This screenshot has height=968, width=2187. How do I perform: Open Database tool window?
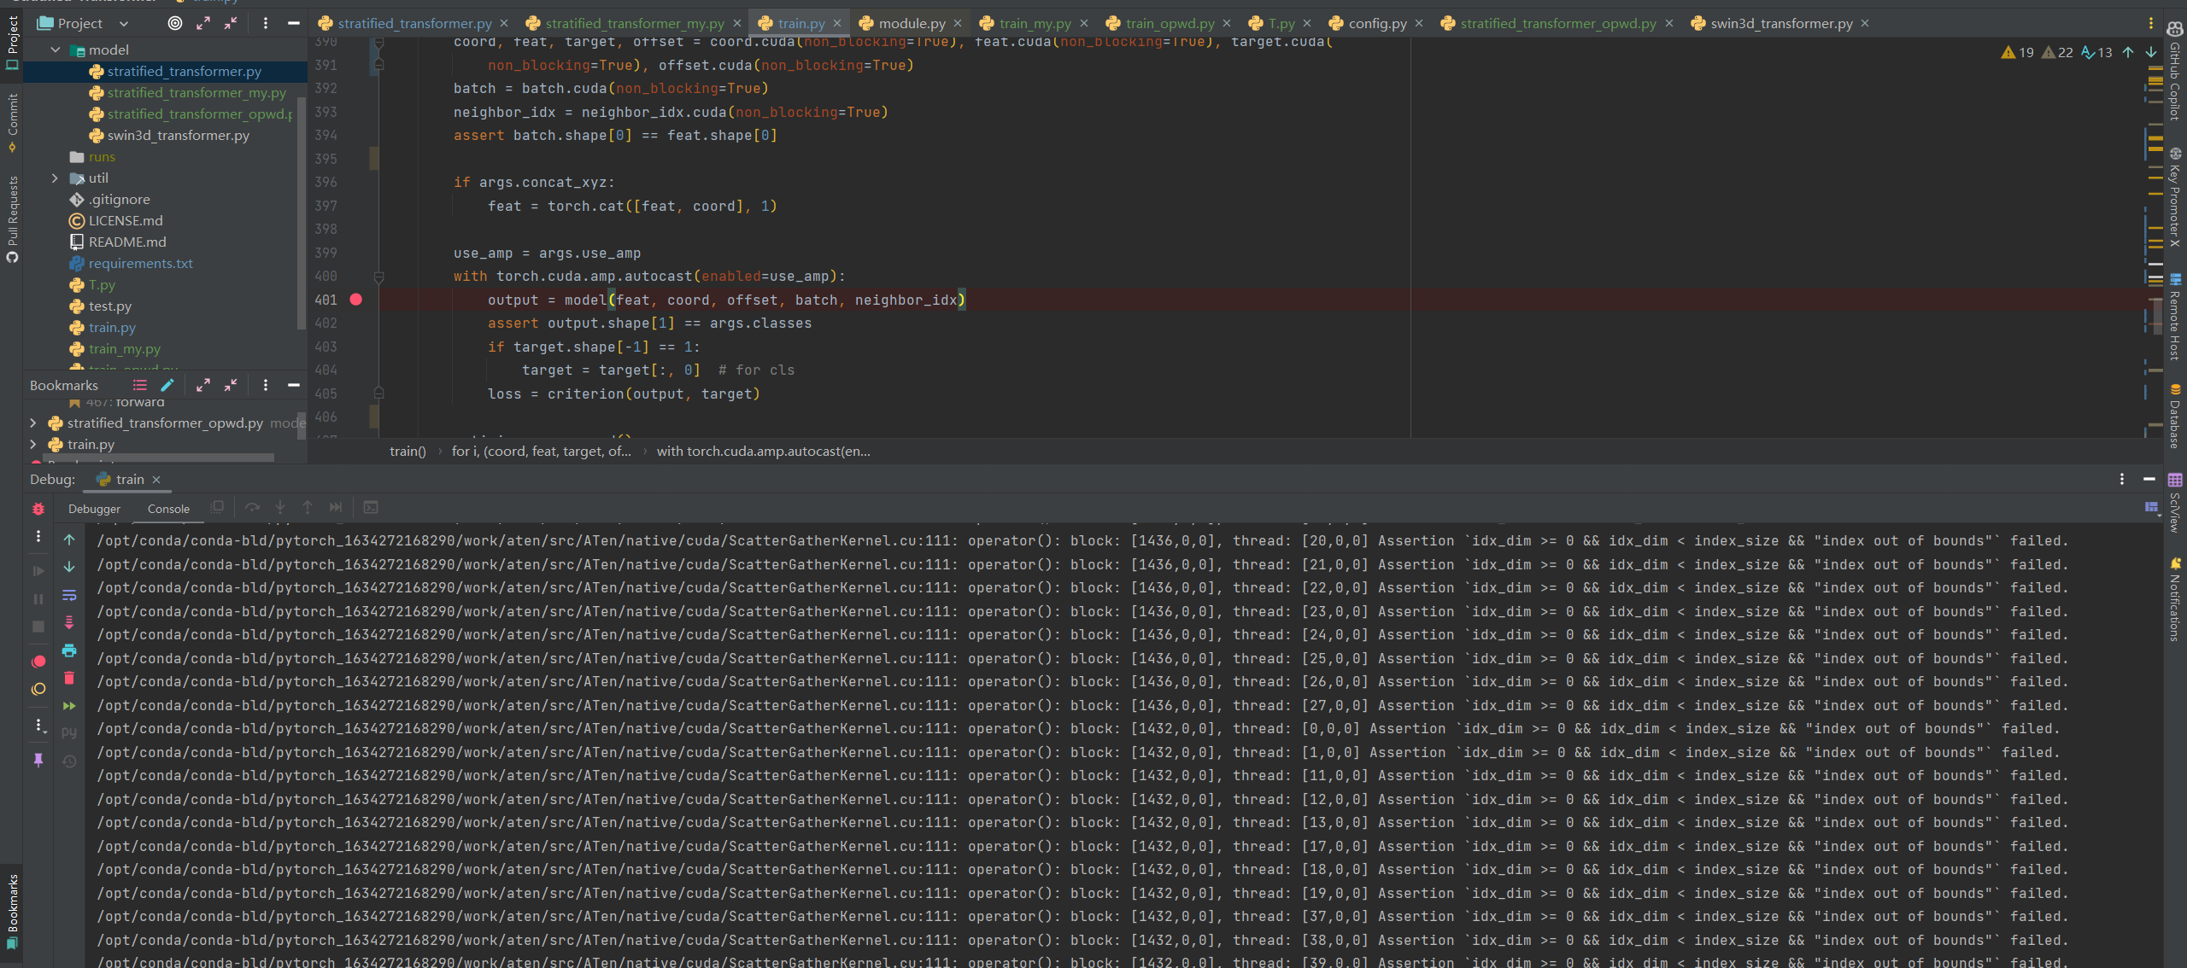pos(2175,417)
